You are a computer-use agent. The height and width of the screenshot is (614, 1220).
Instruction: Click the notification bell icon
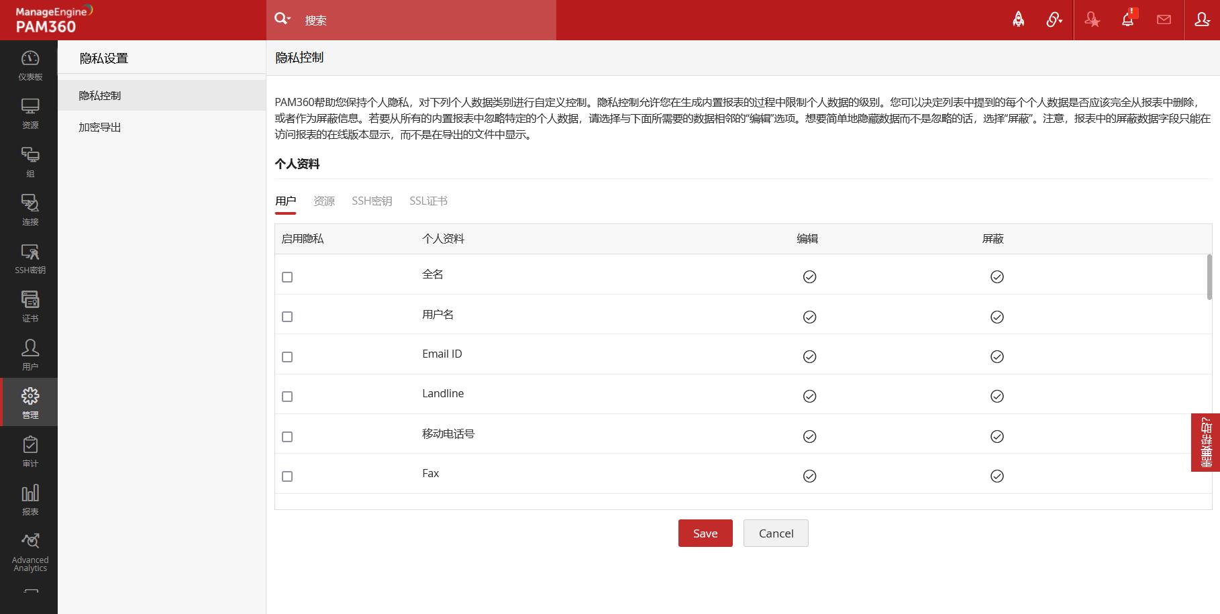tap(1127, 19)
